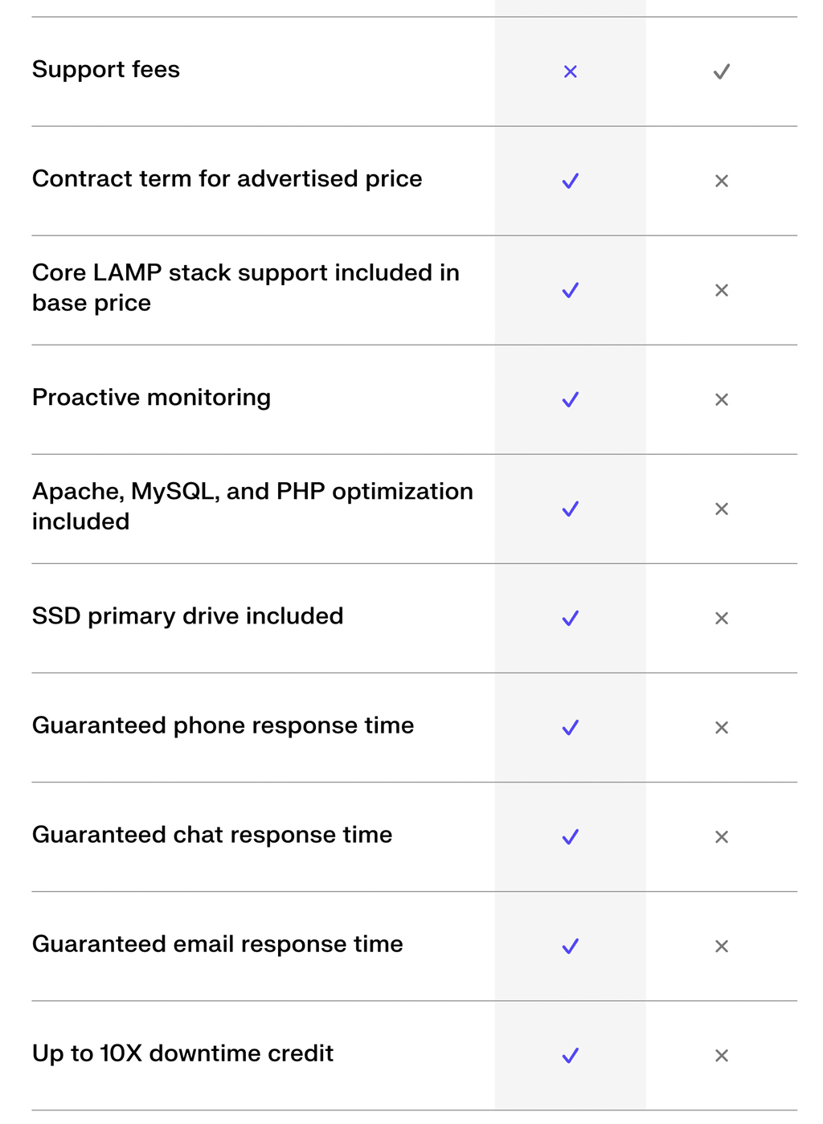Screen dimensions: 823x1124
Task: Click the purple checkmark for Core LAMP stack support
Action: (571, 290)
